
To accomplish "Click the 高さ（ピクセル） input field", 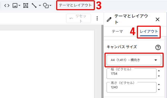I will (132, 87).
